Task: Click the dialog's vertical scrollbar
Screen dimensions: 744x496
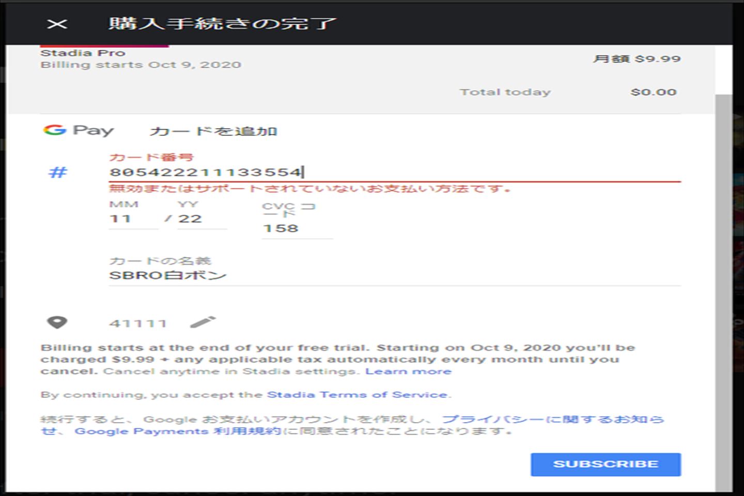Action: [x=723, y=292]
